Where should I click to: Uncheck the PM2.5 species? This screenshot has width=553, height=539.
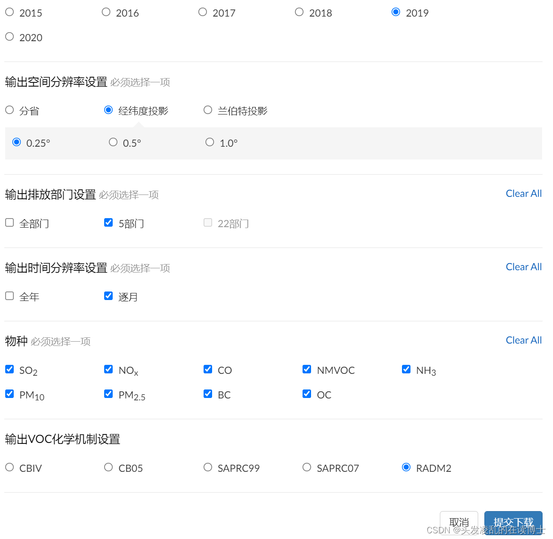tap(108, 393)
